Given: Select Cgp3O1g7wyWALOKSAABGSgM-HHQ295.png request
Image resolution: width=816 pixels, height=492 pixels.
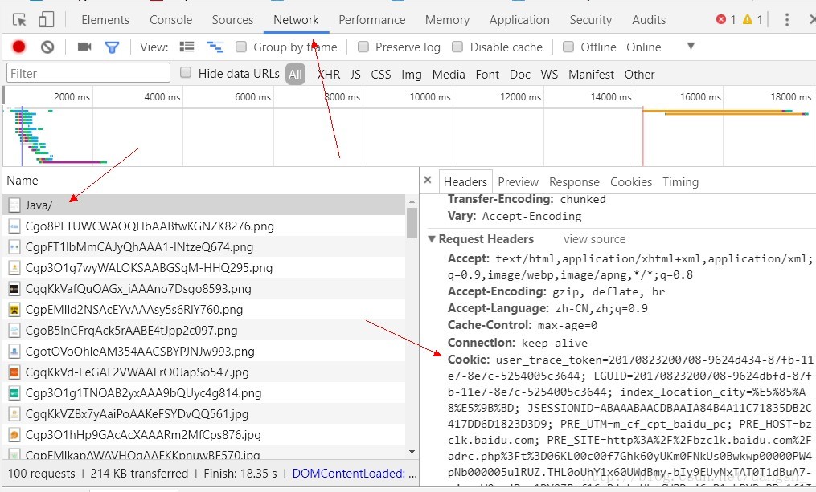Looking at the screenshot, I should click(x=204, y=268).
